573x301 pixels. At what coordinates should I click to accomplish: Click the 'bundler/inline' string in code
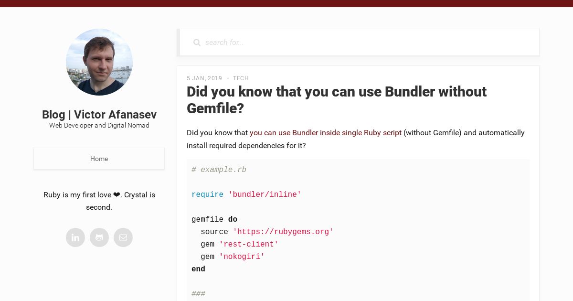(x=265, y=195)
